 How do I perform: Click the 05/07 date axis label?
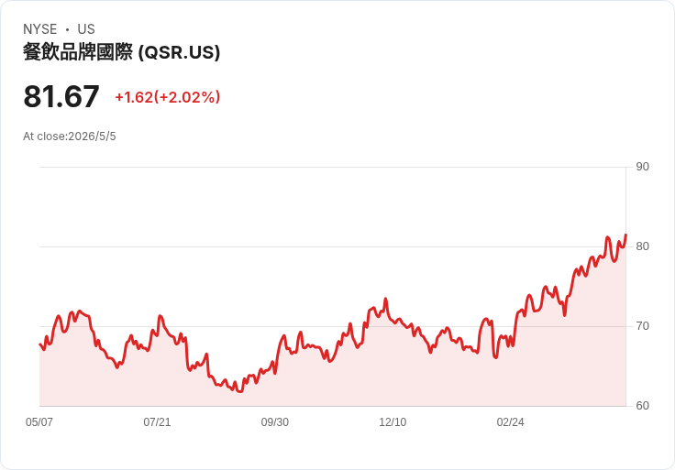[39, 422]
